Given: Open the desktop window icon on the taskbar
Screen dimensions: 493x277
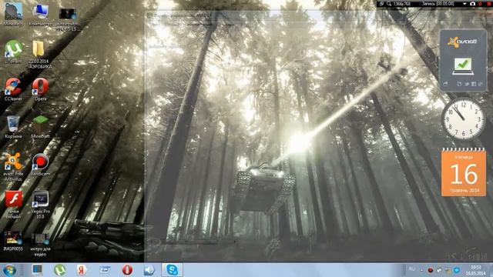Looking at the screenshot, I should (37, 270).
